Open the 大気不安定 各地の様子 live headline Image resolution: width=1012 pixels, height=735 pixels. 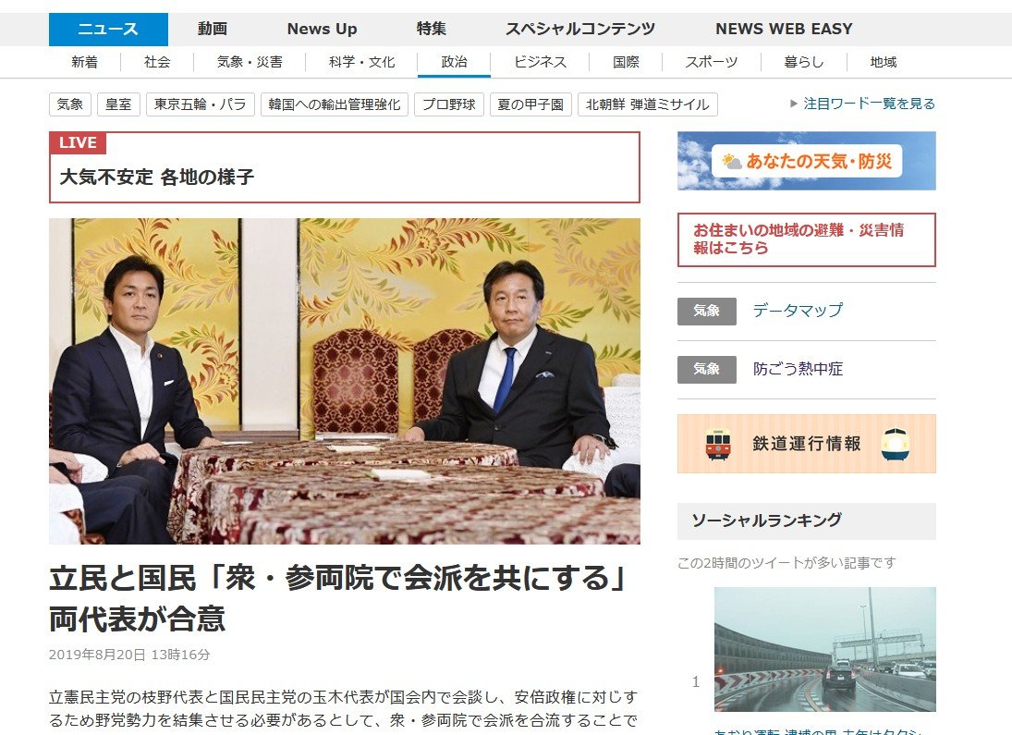pos(157,177)
